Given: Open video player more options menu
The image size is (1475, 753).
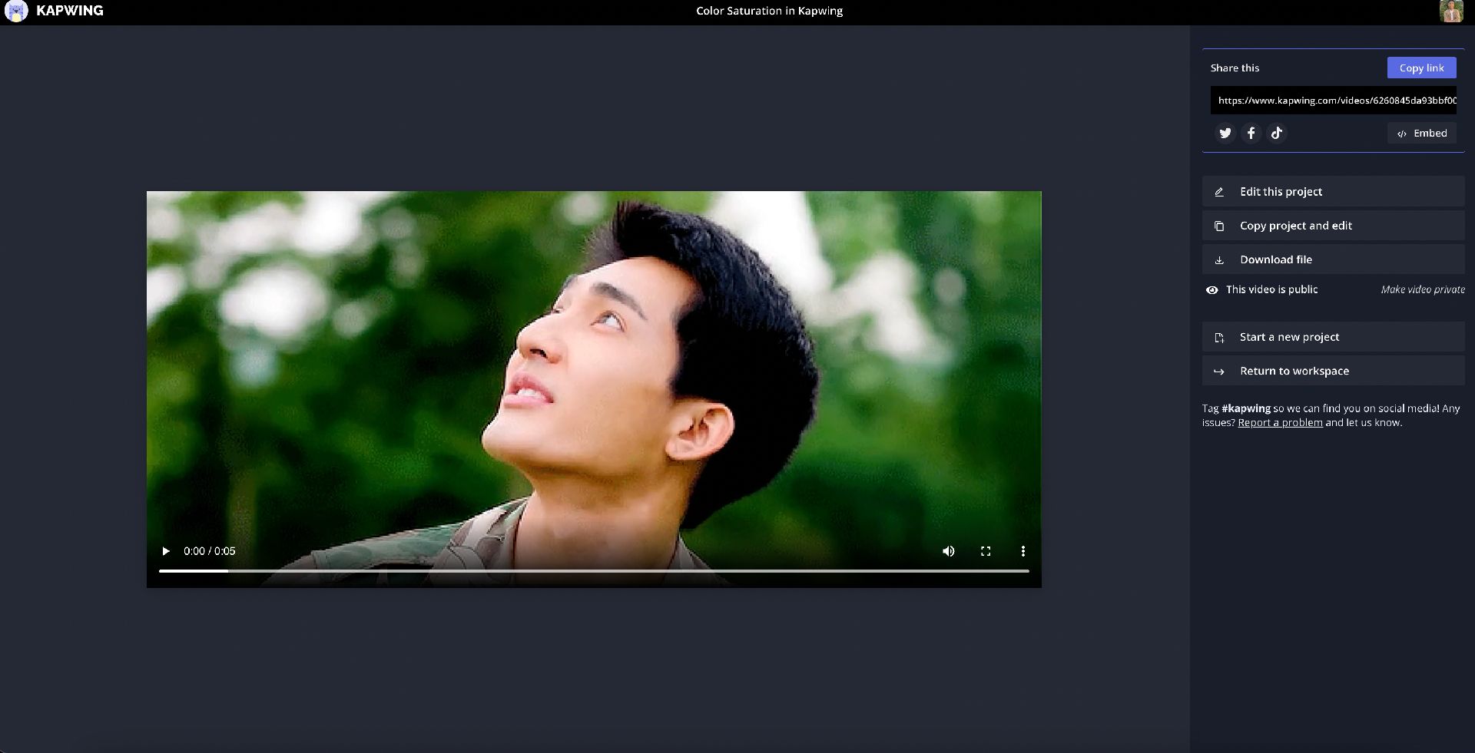Looking at the screenshot, I should click(1023, 551).
